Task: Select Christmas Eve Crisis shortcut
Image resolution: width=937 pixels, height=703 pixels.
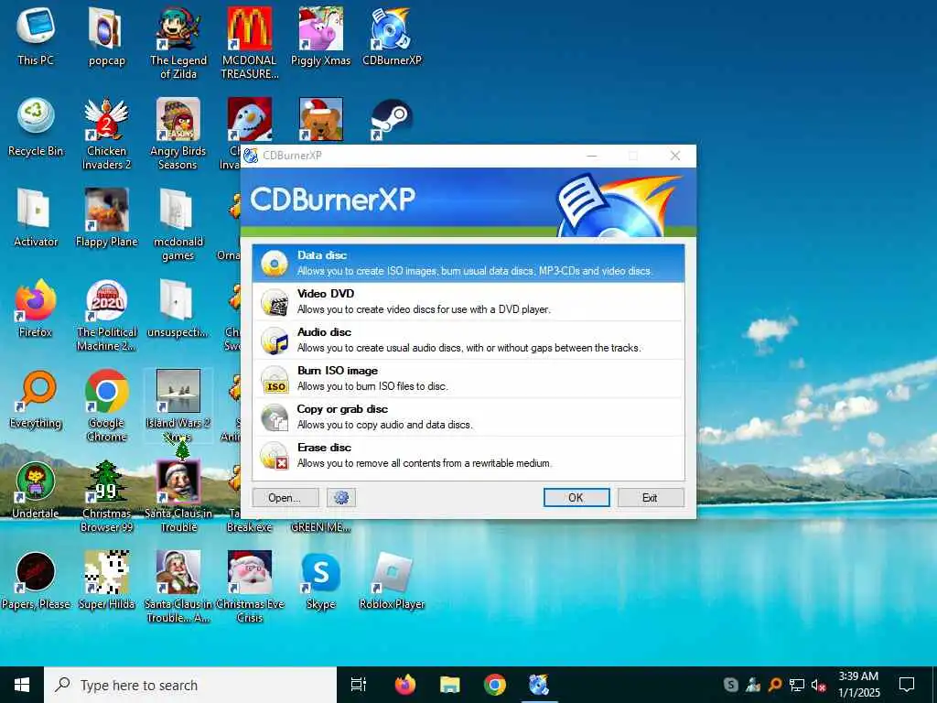Action: 250,587
